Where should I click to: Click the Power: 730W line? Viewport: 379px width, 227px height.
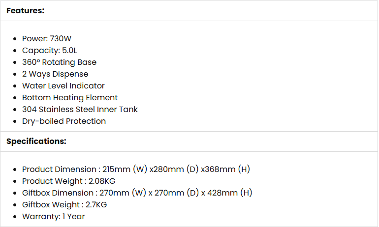point(47,38)
